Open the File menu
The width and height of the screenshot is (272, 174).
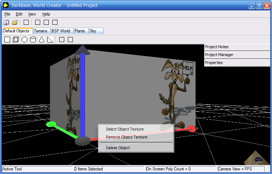pyautogui.click(x=7, y=14)
